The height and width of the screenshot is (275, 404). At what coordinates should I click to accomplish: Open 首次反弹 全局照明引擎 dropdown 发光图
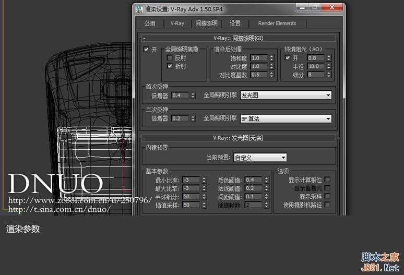pos(286,95)
